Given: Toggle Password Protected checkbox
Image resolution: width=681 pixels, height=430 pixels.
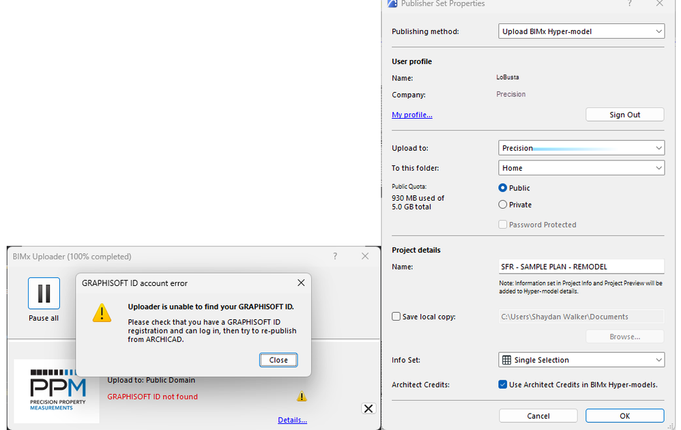Looking at the screenshot, I should pos(502,225).
